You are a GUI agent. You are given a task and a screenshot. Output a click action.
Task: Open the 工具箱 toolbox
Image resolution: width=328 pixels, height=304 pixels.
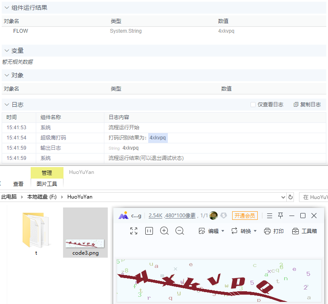pos(305,231)
